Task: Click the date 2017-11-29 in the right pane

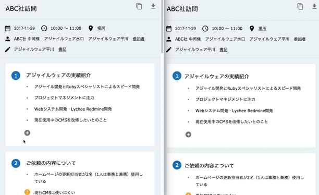Action: [x=186, y=29]
